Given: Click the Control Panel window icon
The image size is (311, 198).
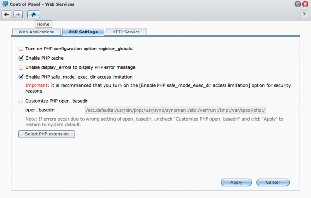Looking at the screenshot, I should [5, 4].
